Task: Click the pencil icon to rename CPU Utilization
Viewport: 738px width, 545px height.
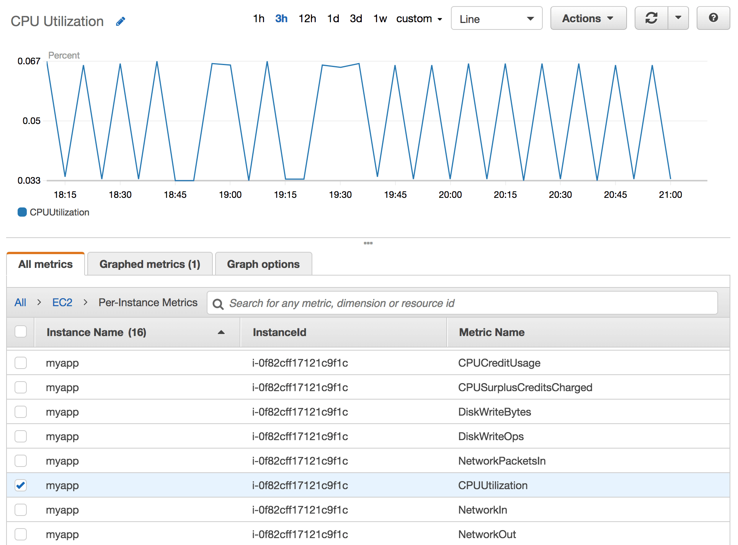Action: coord(121,21)
